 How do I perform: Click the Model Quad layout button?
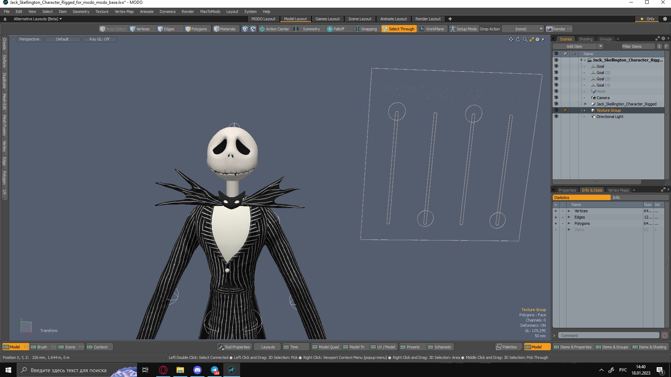pyautogui.click(x=325, y=347)
